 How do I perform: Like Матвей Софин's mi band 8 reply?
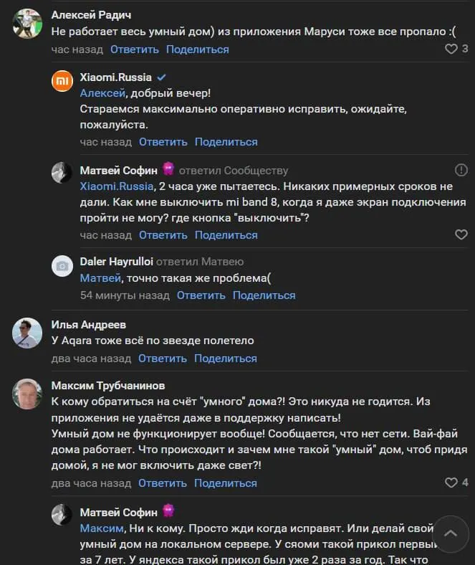click(x=461, y=235)
